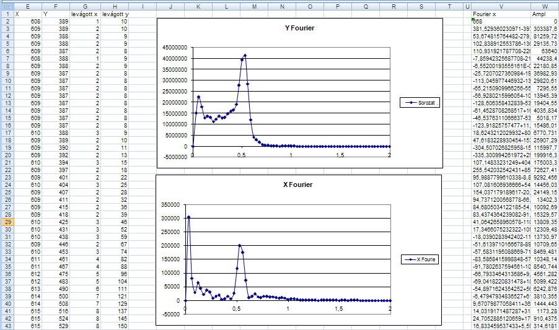Select the 'Fourier x' header cell

pyautogui.click(x=501, y=14)
